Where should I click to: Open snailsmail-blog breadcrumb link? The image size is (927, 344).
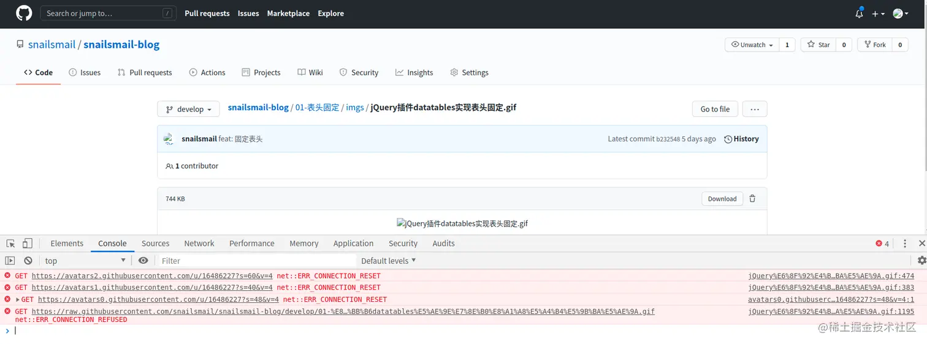(258, 107)
